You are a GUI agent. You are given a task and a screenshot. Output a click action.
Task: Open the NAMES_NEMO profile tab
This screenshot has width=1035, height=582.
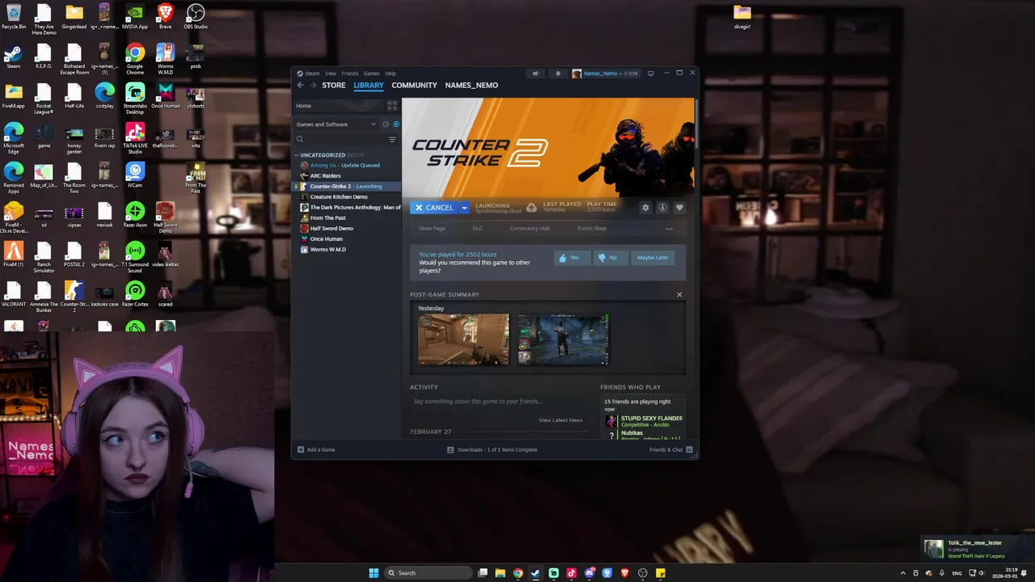tap(471, 85)
